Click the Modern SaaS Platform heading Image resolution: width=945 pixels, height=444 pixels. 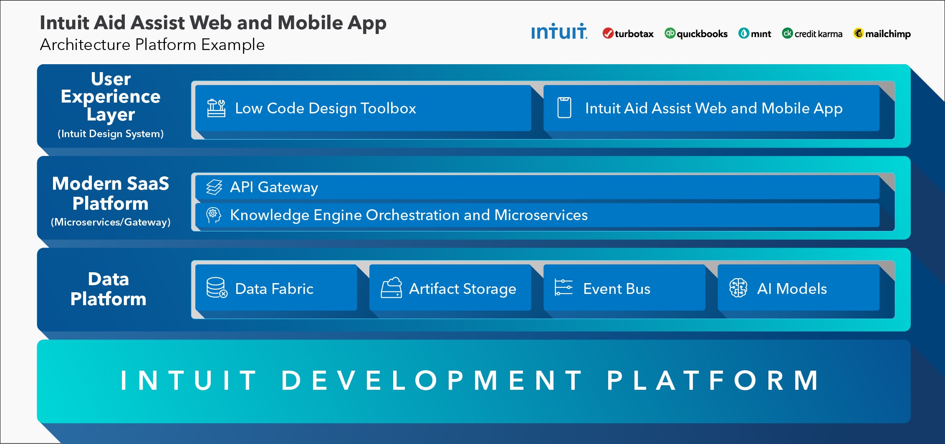pyautogui.click(x=111, y=193)
